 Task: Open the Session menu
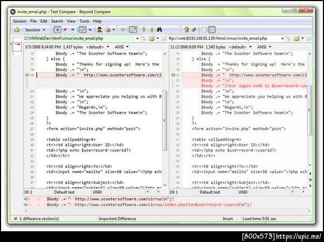point(19,21)
